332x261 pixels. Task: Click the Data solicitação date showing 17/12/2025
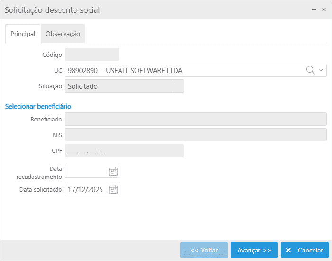click(86, 189)
